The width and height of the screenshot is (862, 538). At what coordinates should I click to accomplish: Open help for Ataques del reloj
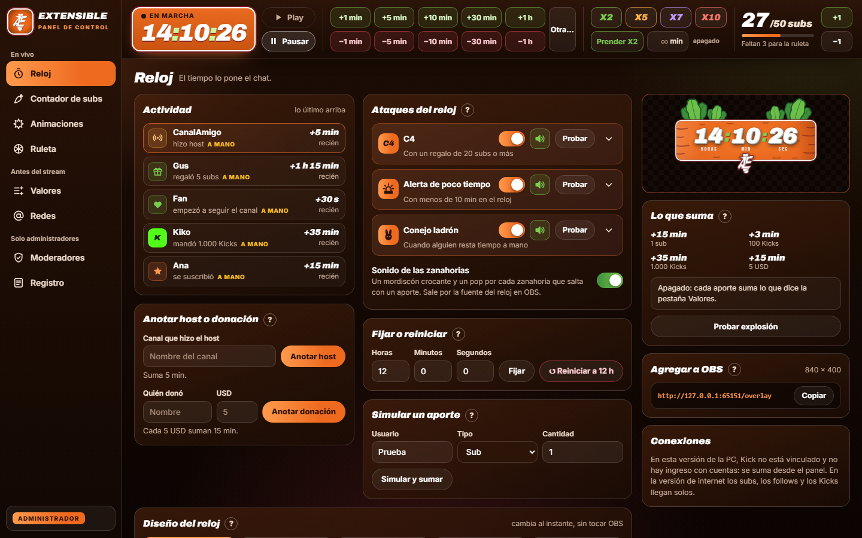(x=468, y=110)
